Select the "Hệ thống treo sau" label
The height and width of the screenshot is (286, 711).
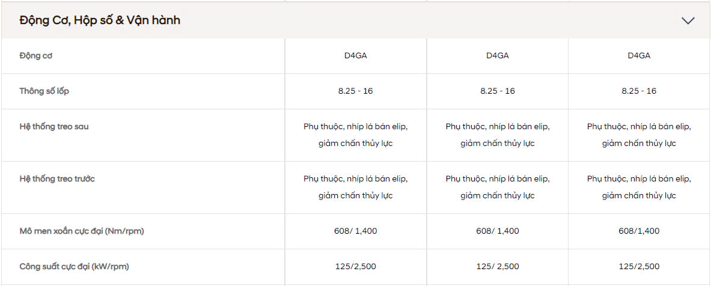54,127
